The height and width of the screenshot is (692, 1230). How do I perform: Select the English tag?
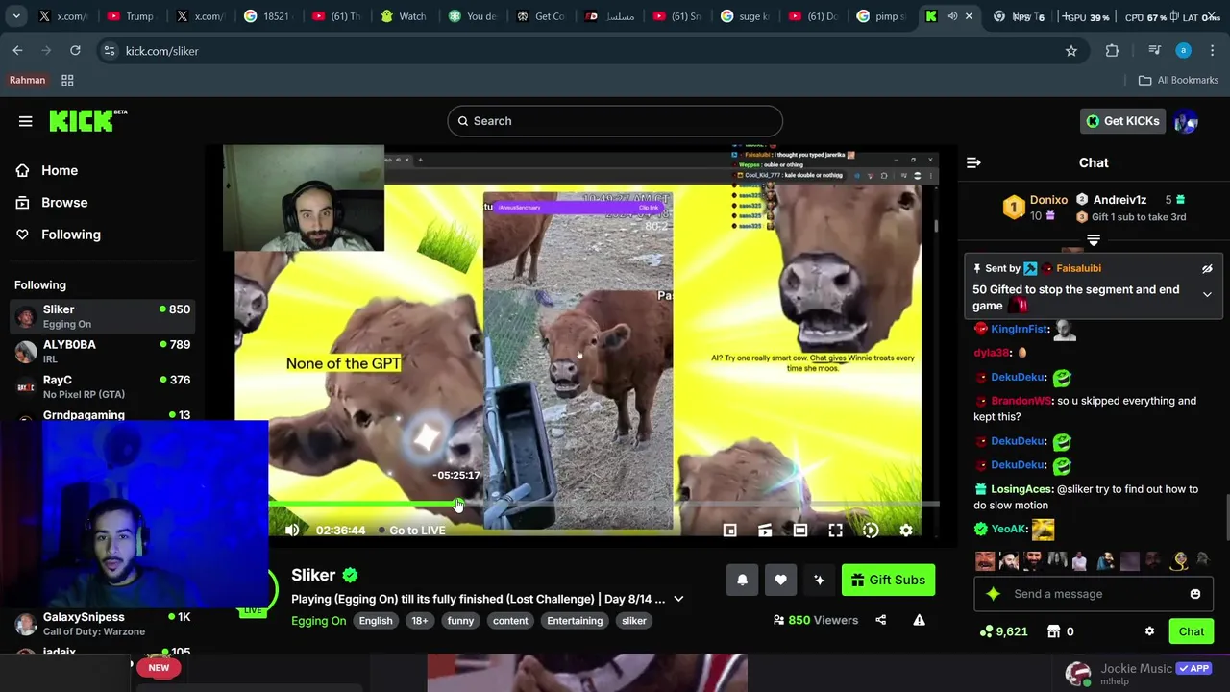(x=376, y=621)
